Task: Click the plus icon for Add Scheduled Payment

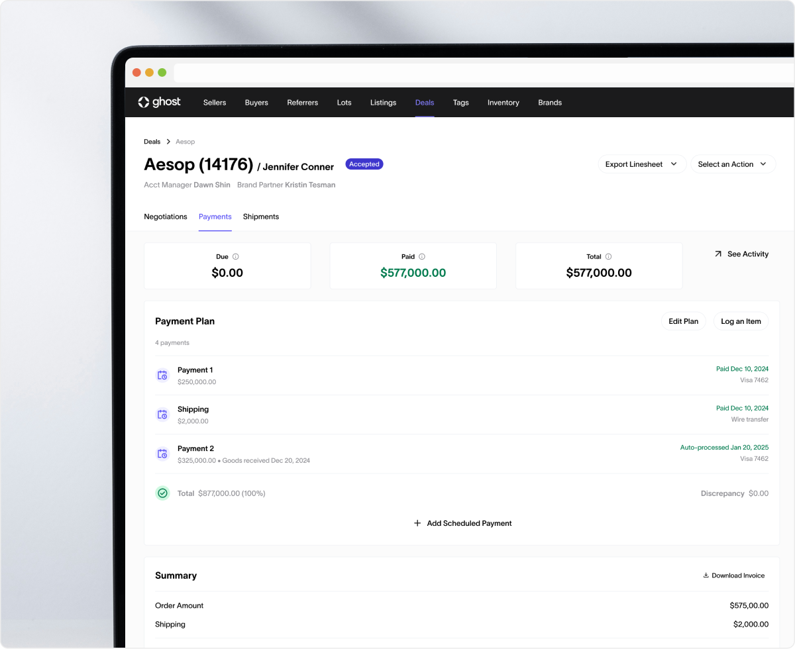Action: pyautogui.click(x=417, y=523)
